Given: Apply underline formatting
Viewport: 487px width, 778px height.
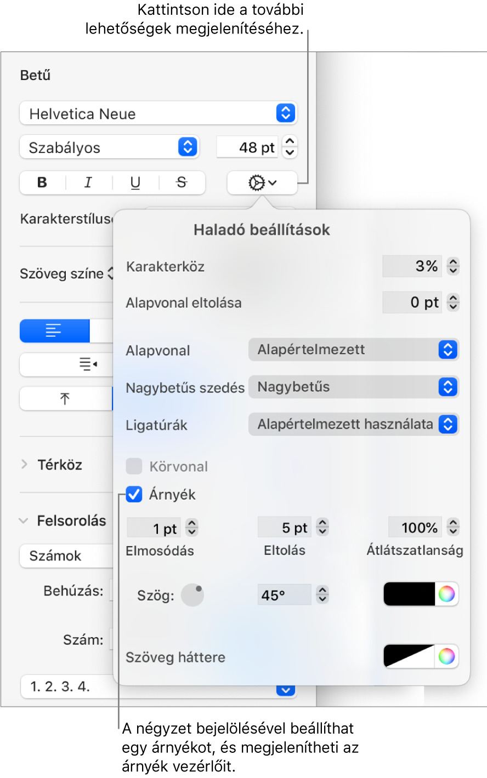Looking at the screenshot, I should click(135, 183).
